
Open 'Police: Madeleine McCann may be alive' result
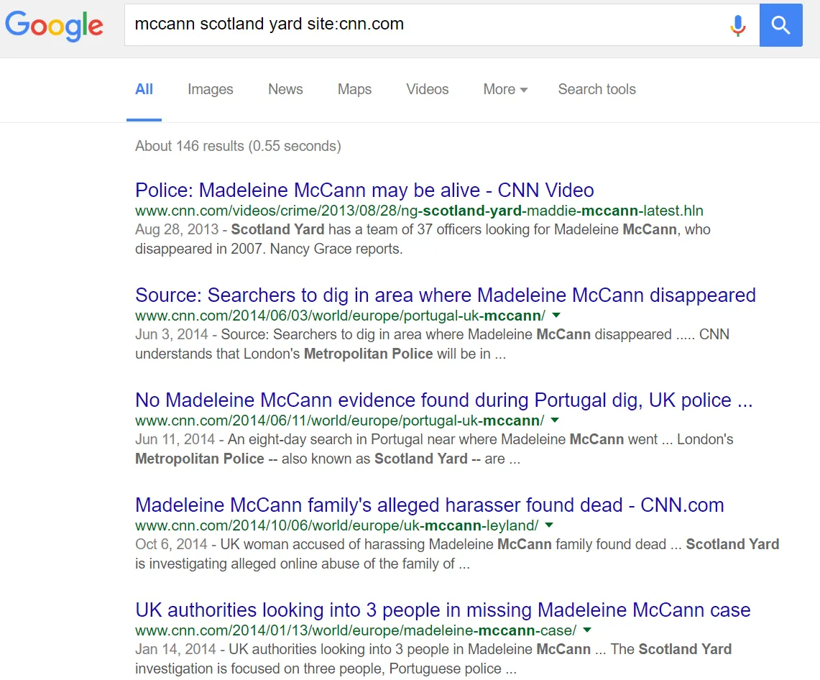point(364,190)
